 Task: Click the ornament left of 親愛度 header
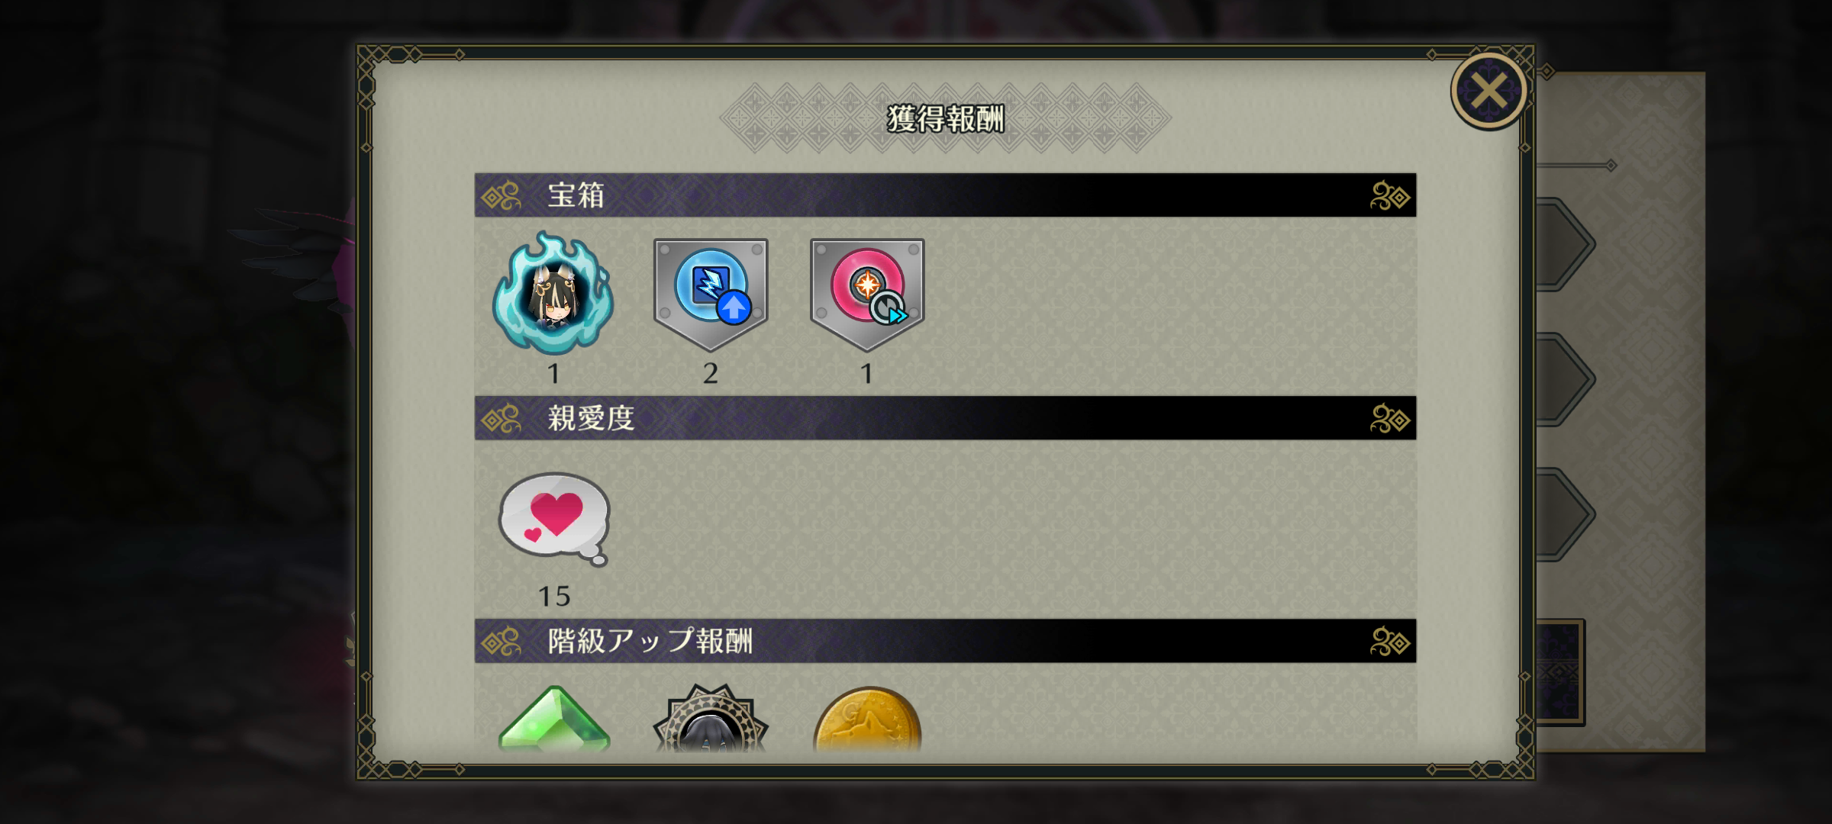click(x=502, y=419)
